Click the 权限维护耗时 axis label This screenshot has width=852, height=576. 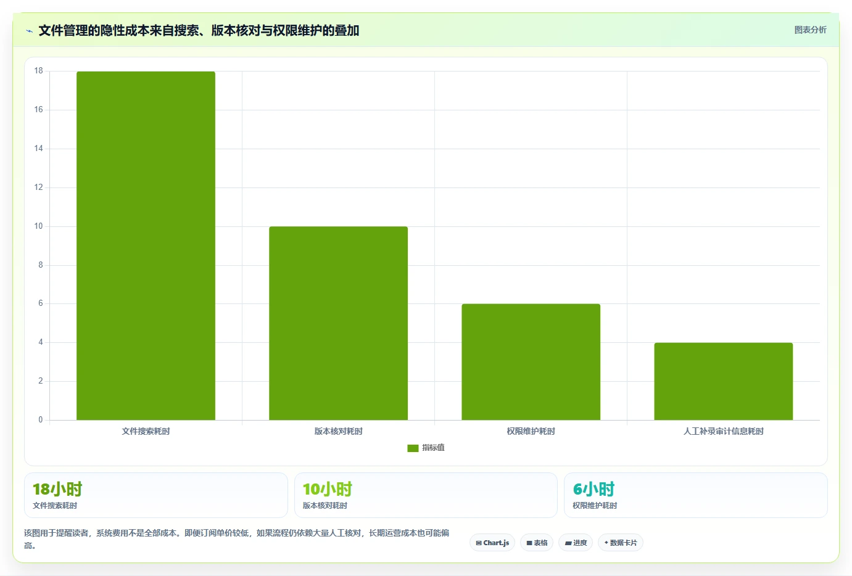click(531, 431)
